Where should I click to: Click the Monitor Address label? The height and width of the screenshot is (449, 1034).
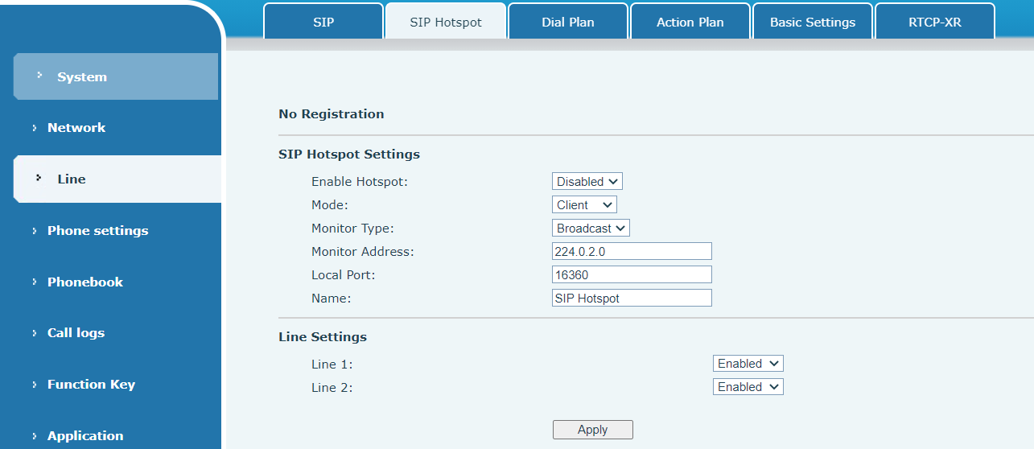point(363,252)
